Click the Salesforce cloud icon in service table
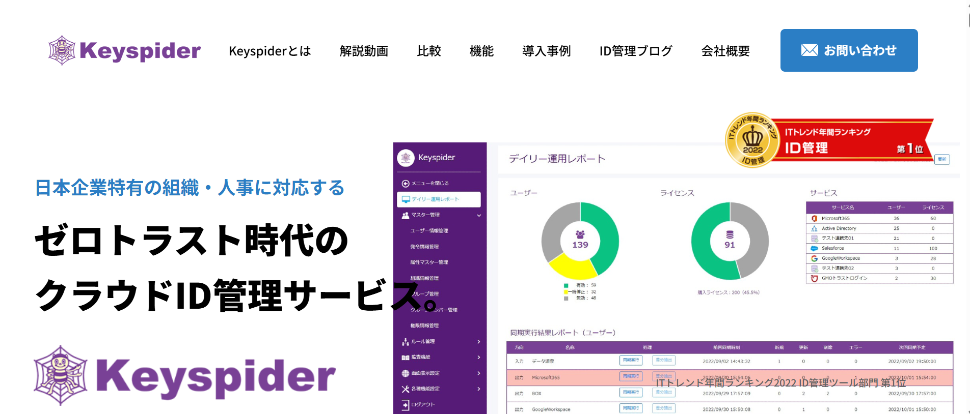This screenshot has height=414, width=970. pos(814,248)
